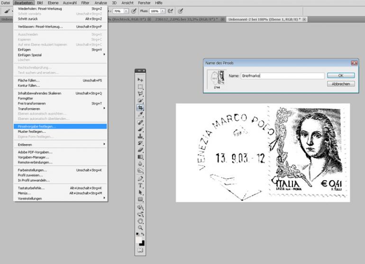Confirm brush name with OK

(x=341, y=75)
